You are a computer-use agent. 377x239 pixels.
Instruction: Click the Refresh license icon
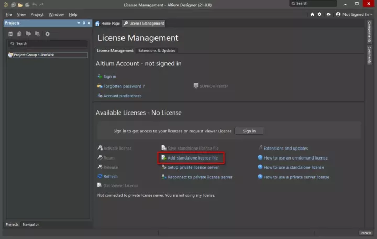100,177
